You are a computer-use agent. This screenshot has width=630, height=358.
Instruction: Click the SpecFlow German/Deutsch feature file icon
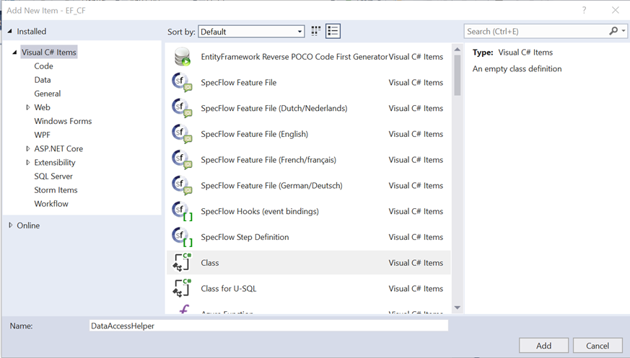point(182,185)
